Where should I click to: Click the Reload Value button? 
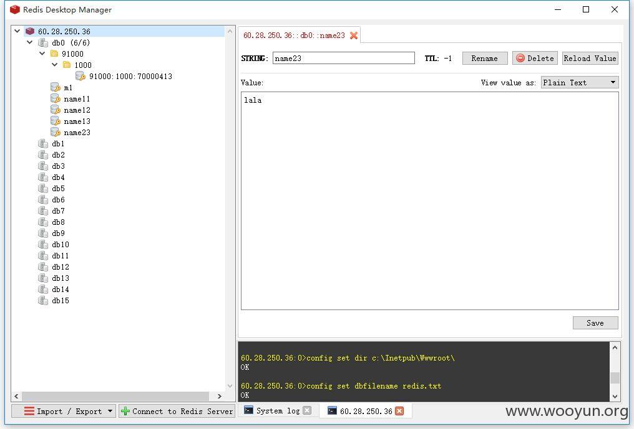point(590,58)
